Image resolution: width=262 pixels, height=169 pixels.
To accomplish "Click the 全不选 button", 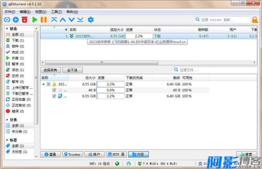I will click(73, 70).
